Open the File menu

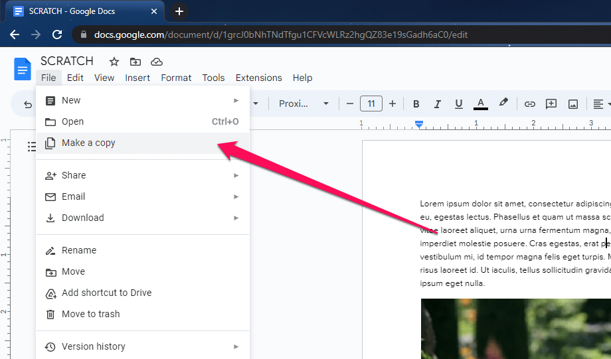click(x=48, y=78)
